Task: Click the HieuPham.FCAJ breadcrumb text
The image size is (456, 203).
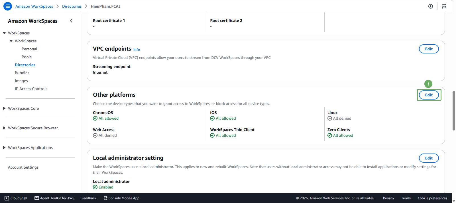Action: coord(105,6)
